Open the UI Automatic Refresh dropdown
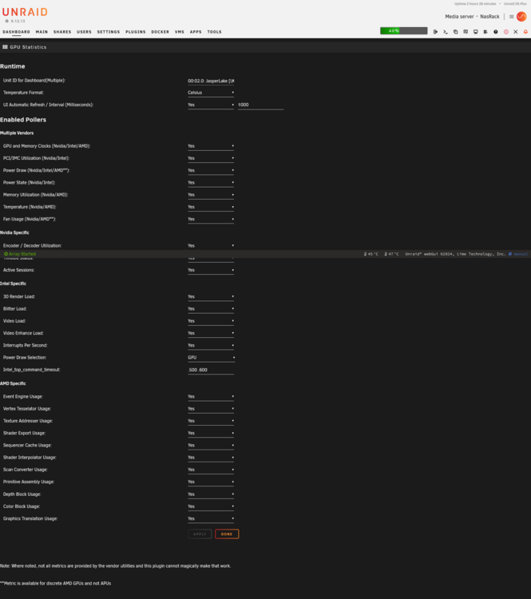This screenshot has height=599, width=531. point(211,105)
